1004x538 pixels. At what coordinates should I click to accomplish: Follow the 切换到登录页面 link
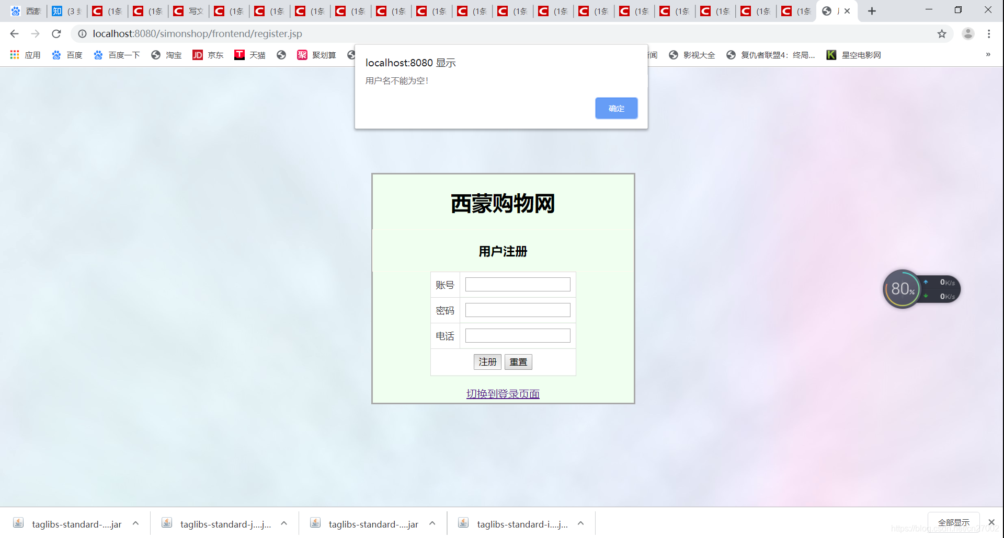[503, 394]
